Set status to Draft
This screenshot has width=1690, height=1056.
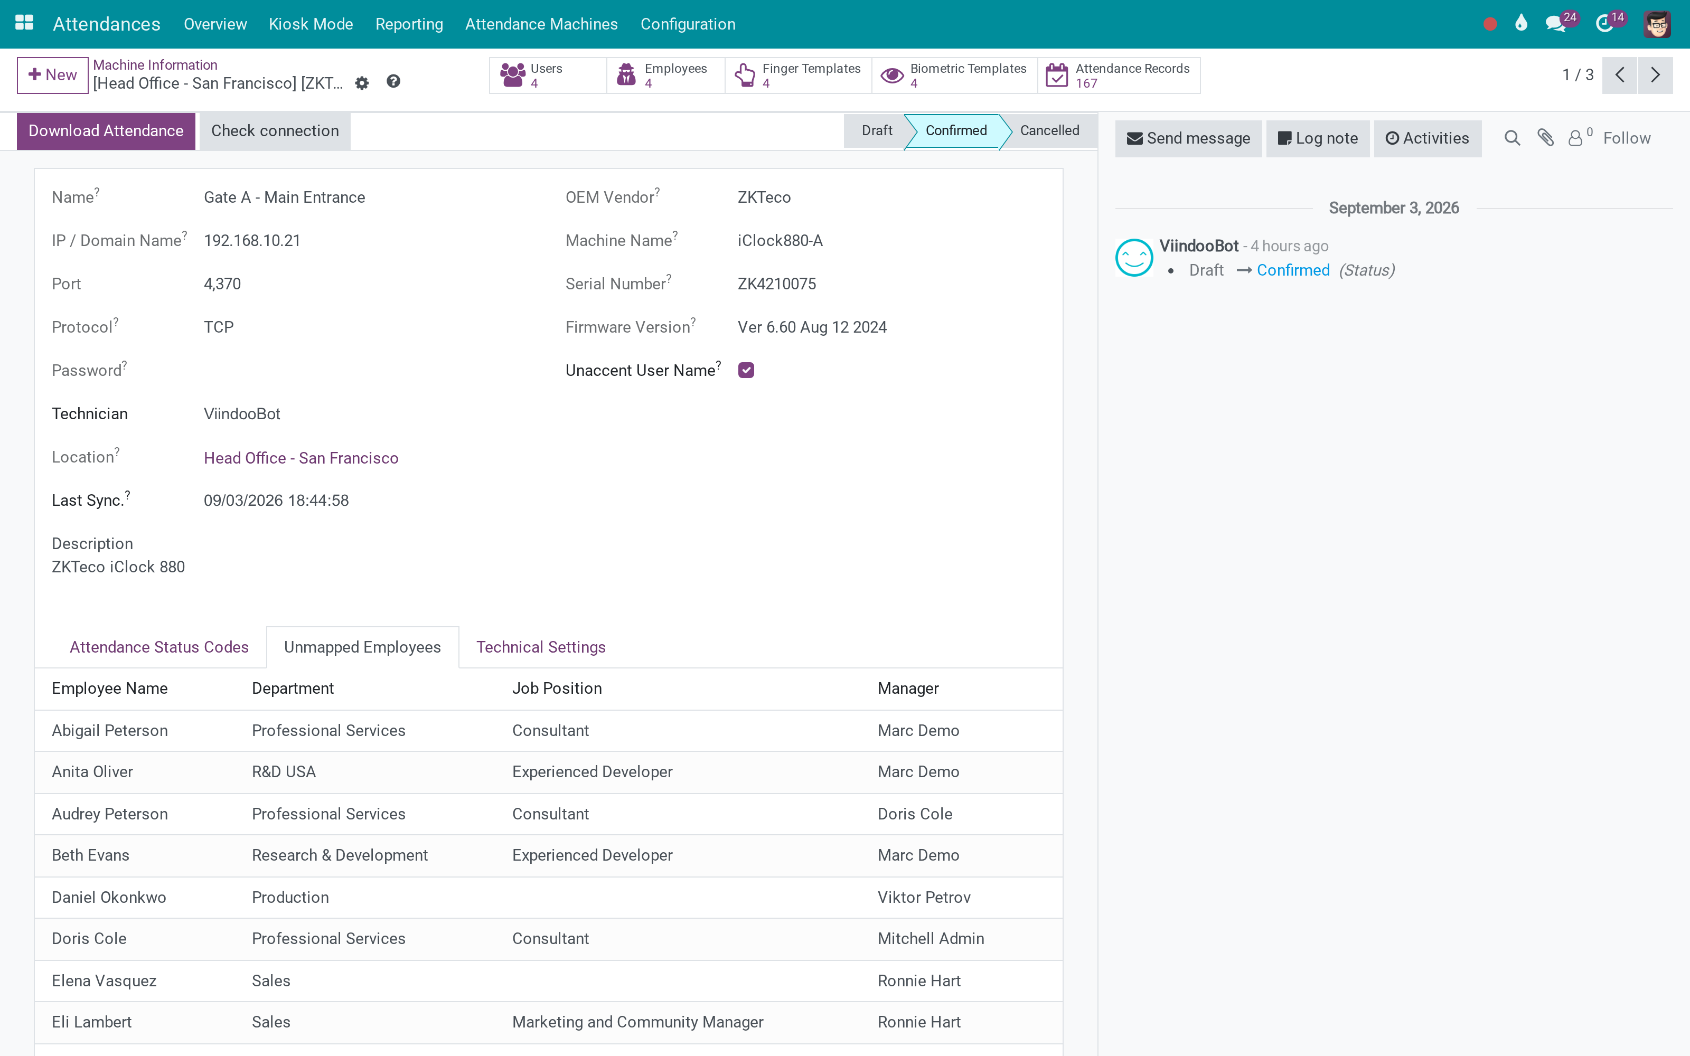tap(876, 130)
